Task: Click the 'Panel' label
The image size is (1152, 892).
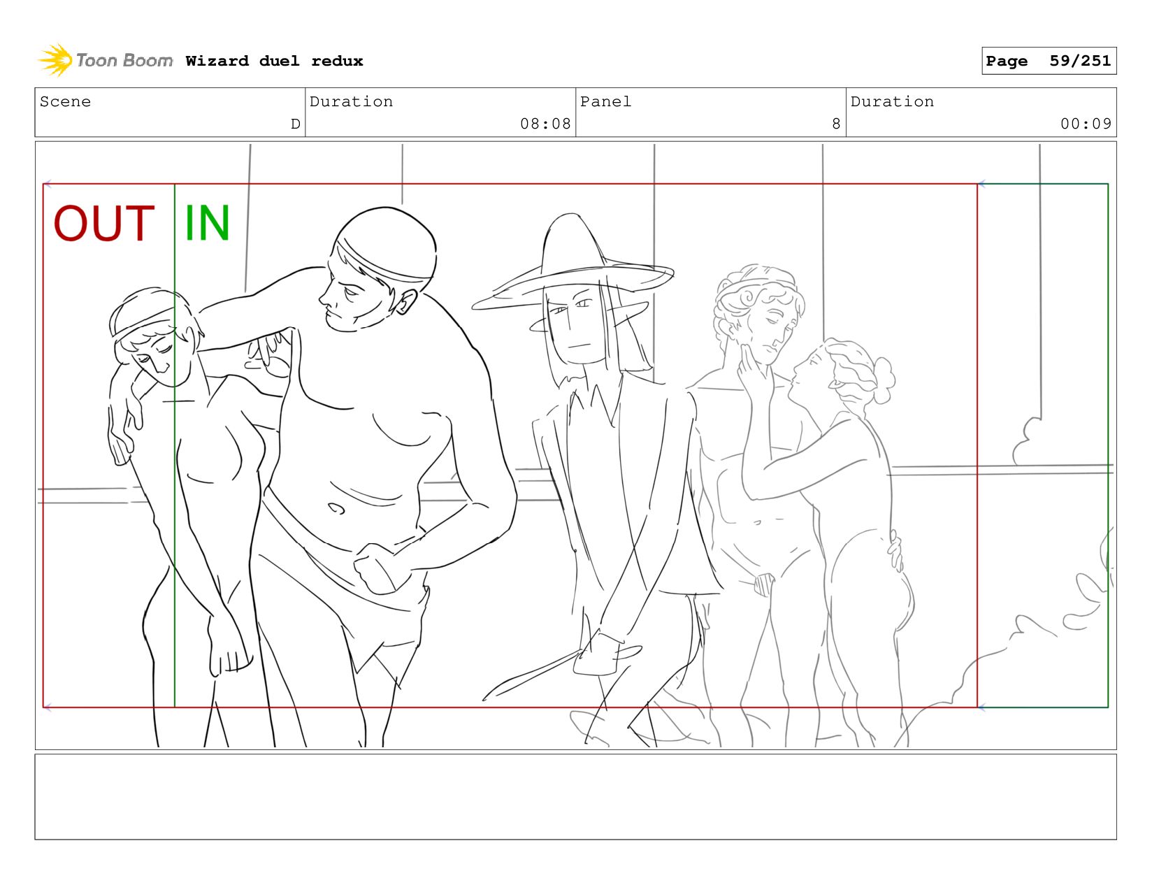Action: click(x=605, y=101)
